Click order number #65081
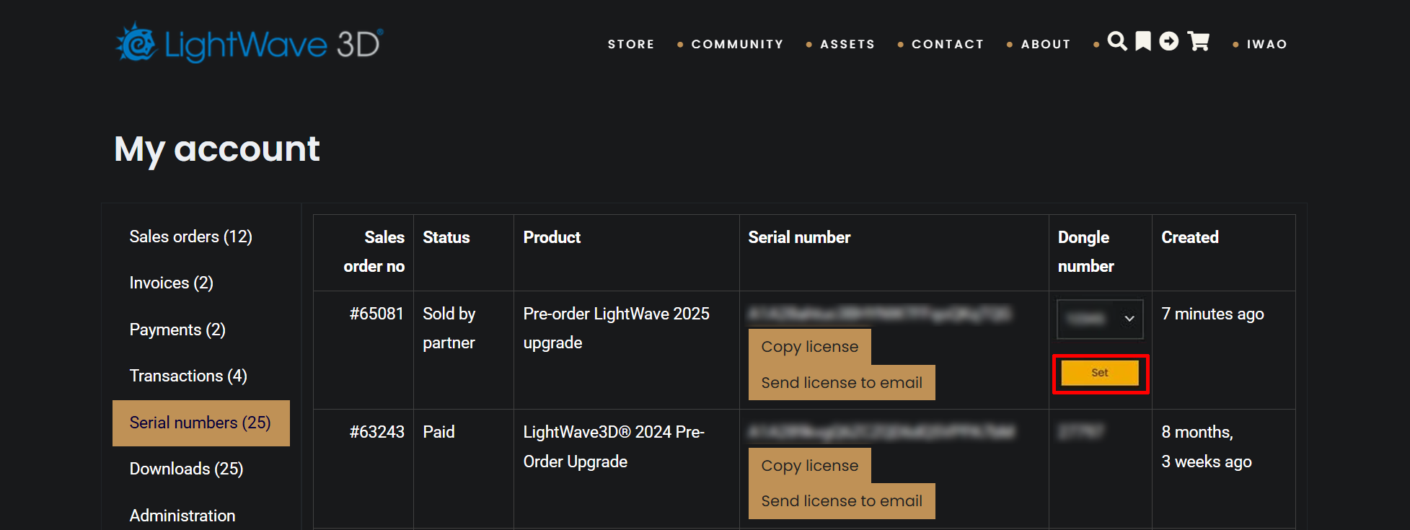 point(376,314)
